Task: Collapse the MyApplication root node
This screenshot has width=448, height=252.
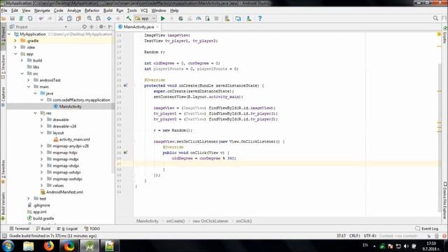Action: coord(9,34)
